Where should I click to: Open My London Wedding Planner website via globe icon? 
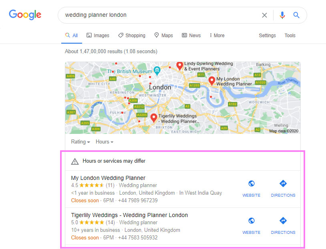click(251, 183)
